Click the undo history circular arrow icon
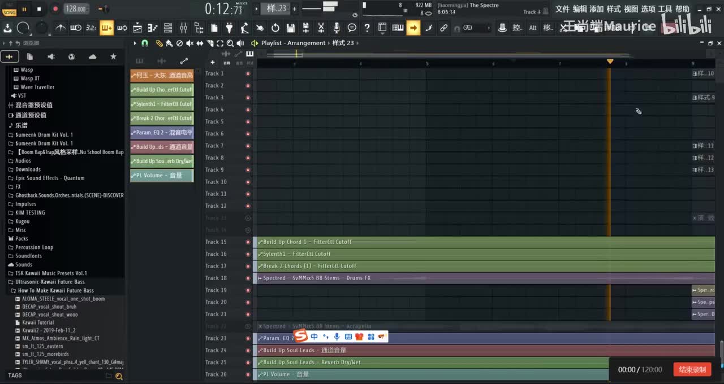 (275, 28)
